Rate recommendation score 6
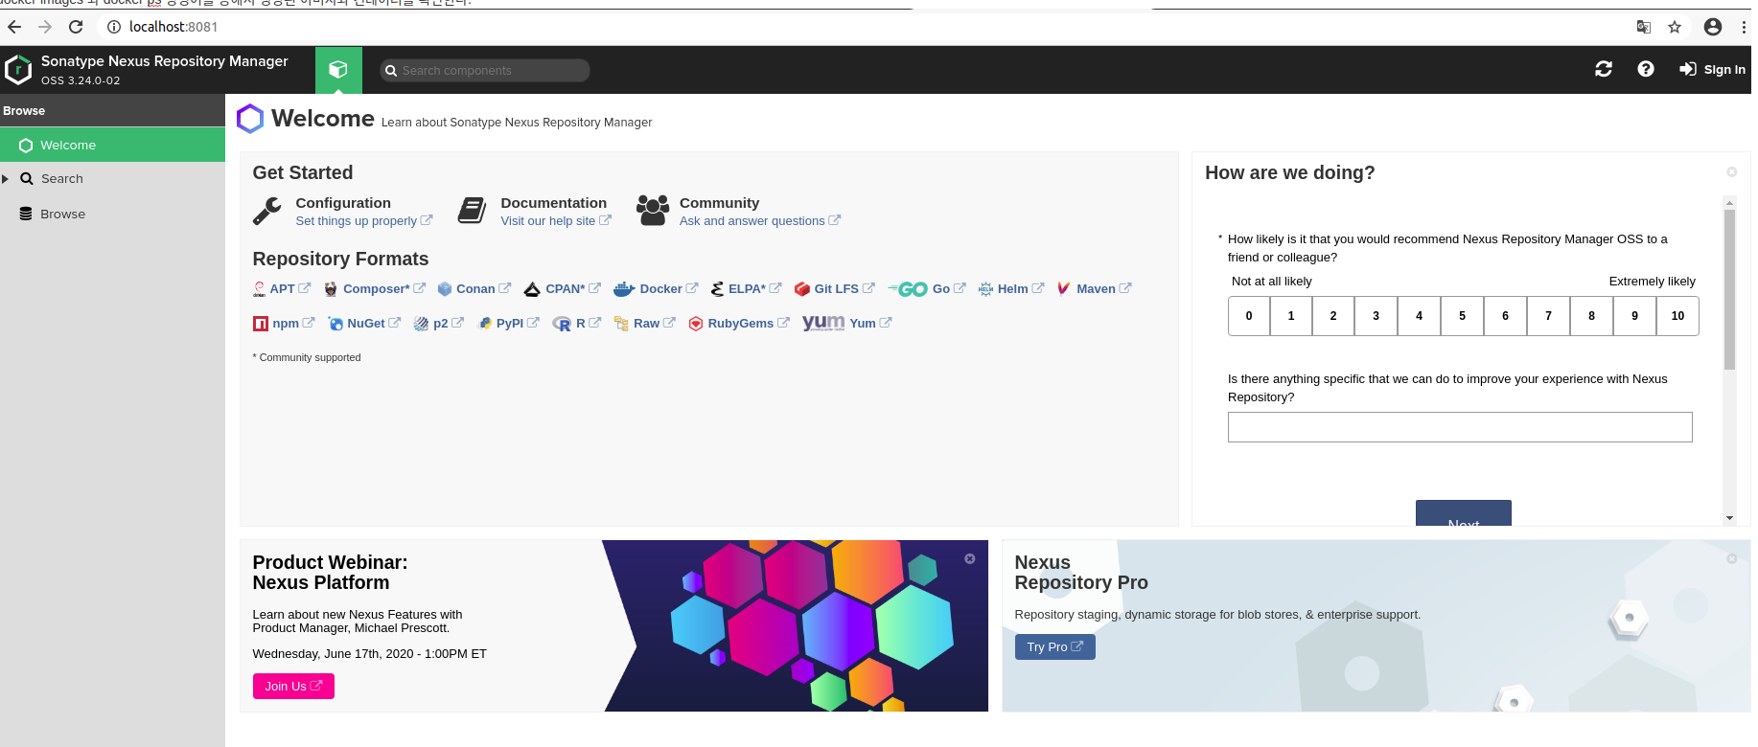 pos(1506,316)
